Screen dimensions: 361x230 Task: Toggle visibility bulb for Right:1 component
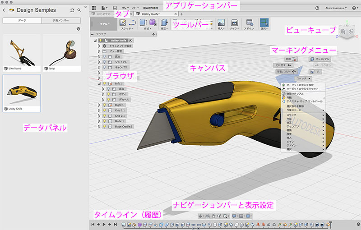[105, 105]
